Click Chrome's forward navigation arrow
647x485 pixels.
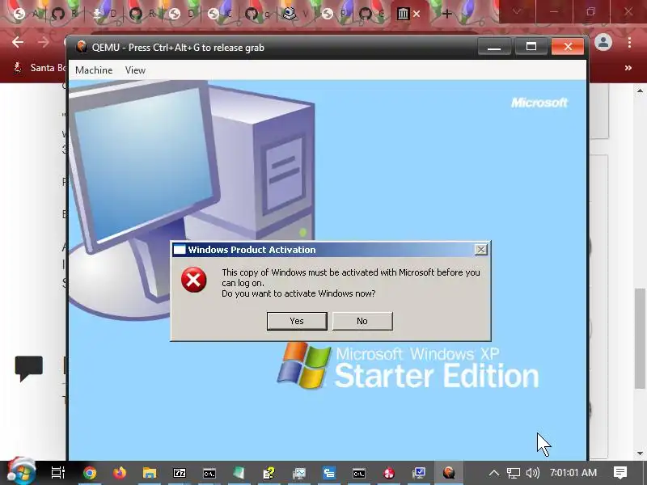(x=44, y=42)
